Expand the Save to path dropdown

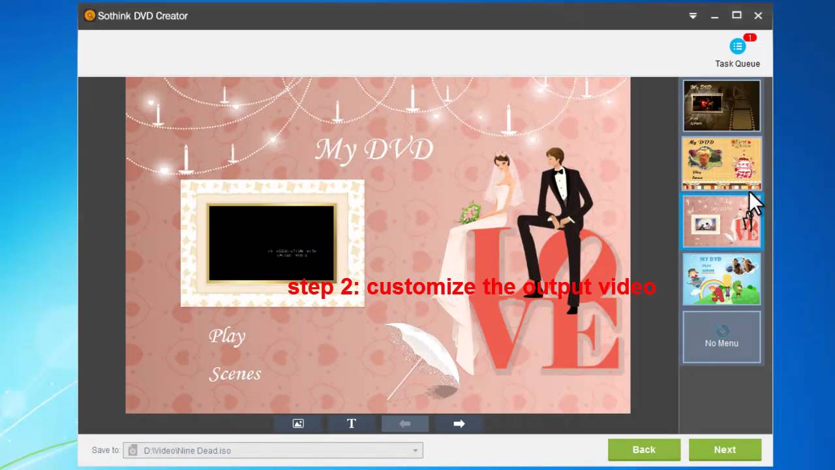415,450
